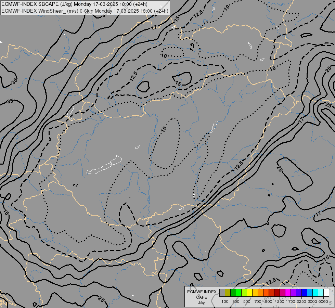The width and height of the screenshot is (335, 308).
Task: Click the white swatch ending the legend
Action: tap(326, 293)
